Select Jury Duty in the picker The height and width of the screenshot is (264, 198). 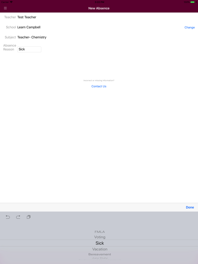100,258
